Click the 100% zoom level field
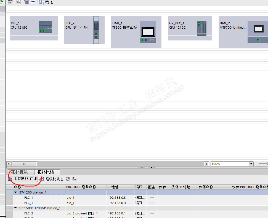Image resolution: width=268 pixels, height=218 pixels. (230, 164)
